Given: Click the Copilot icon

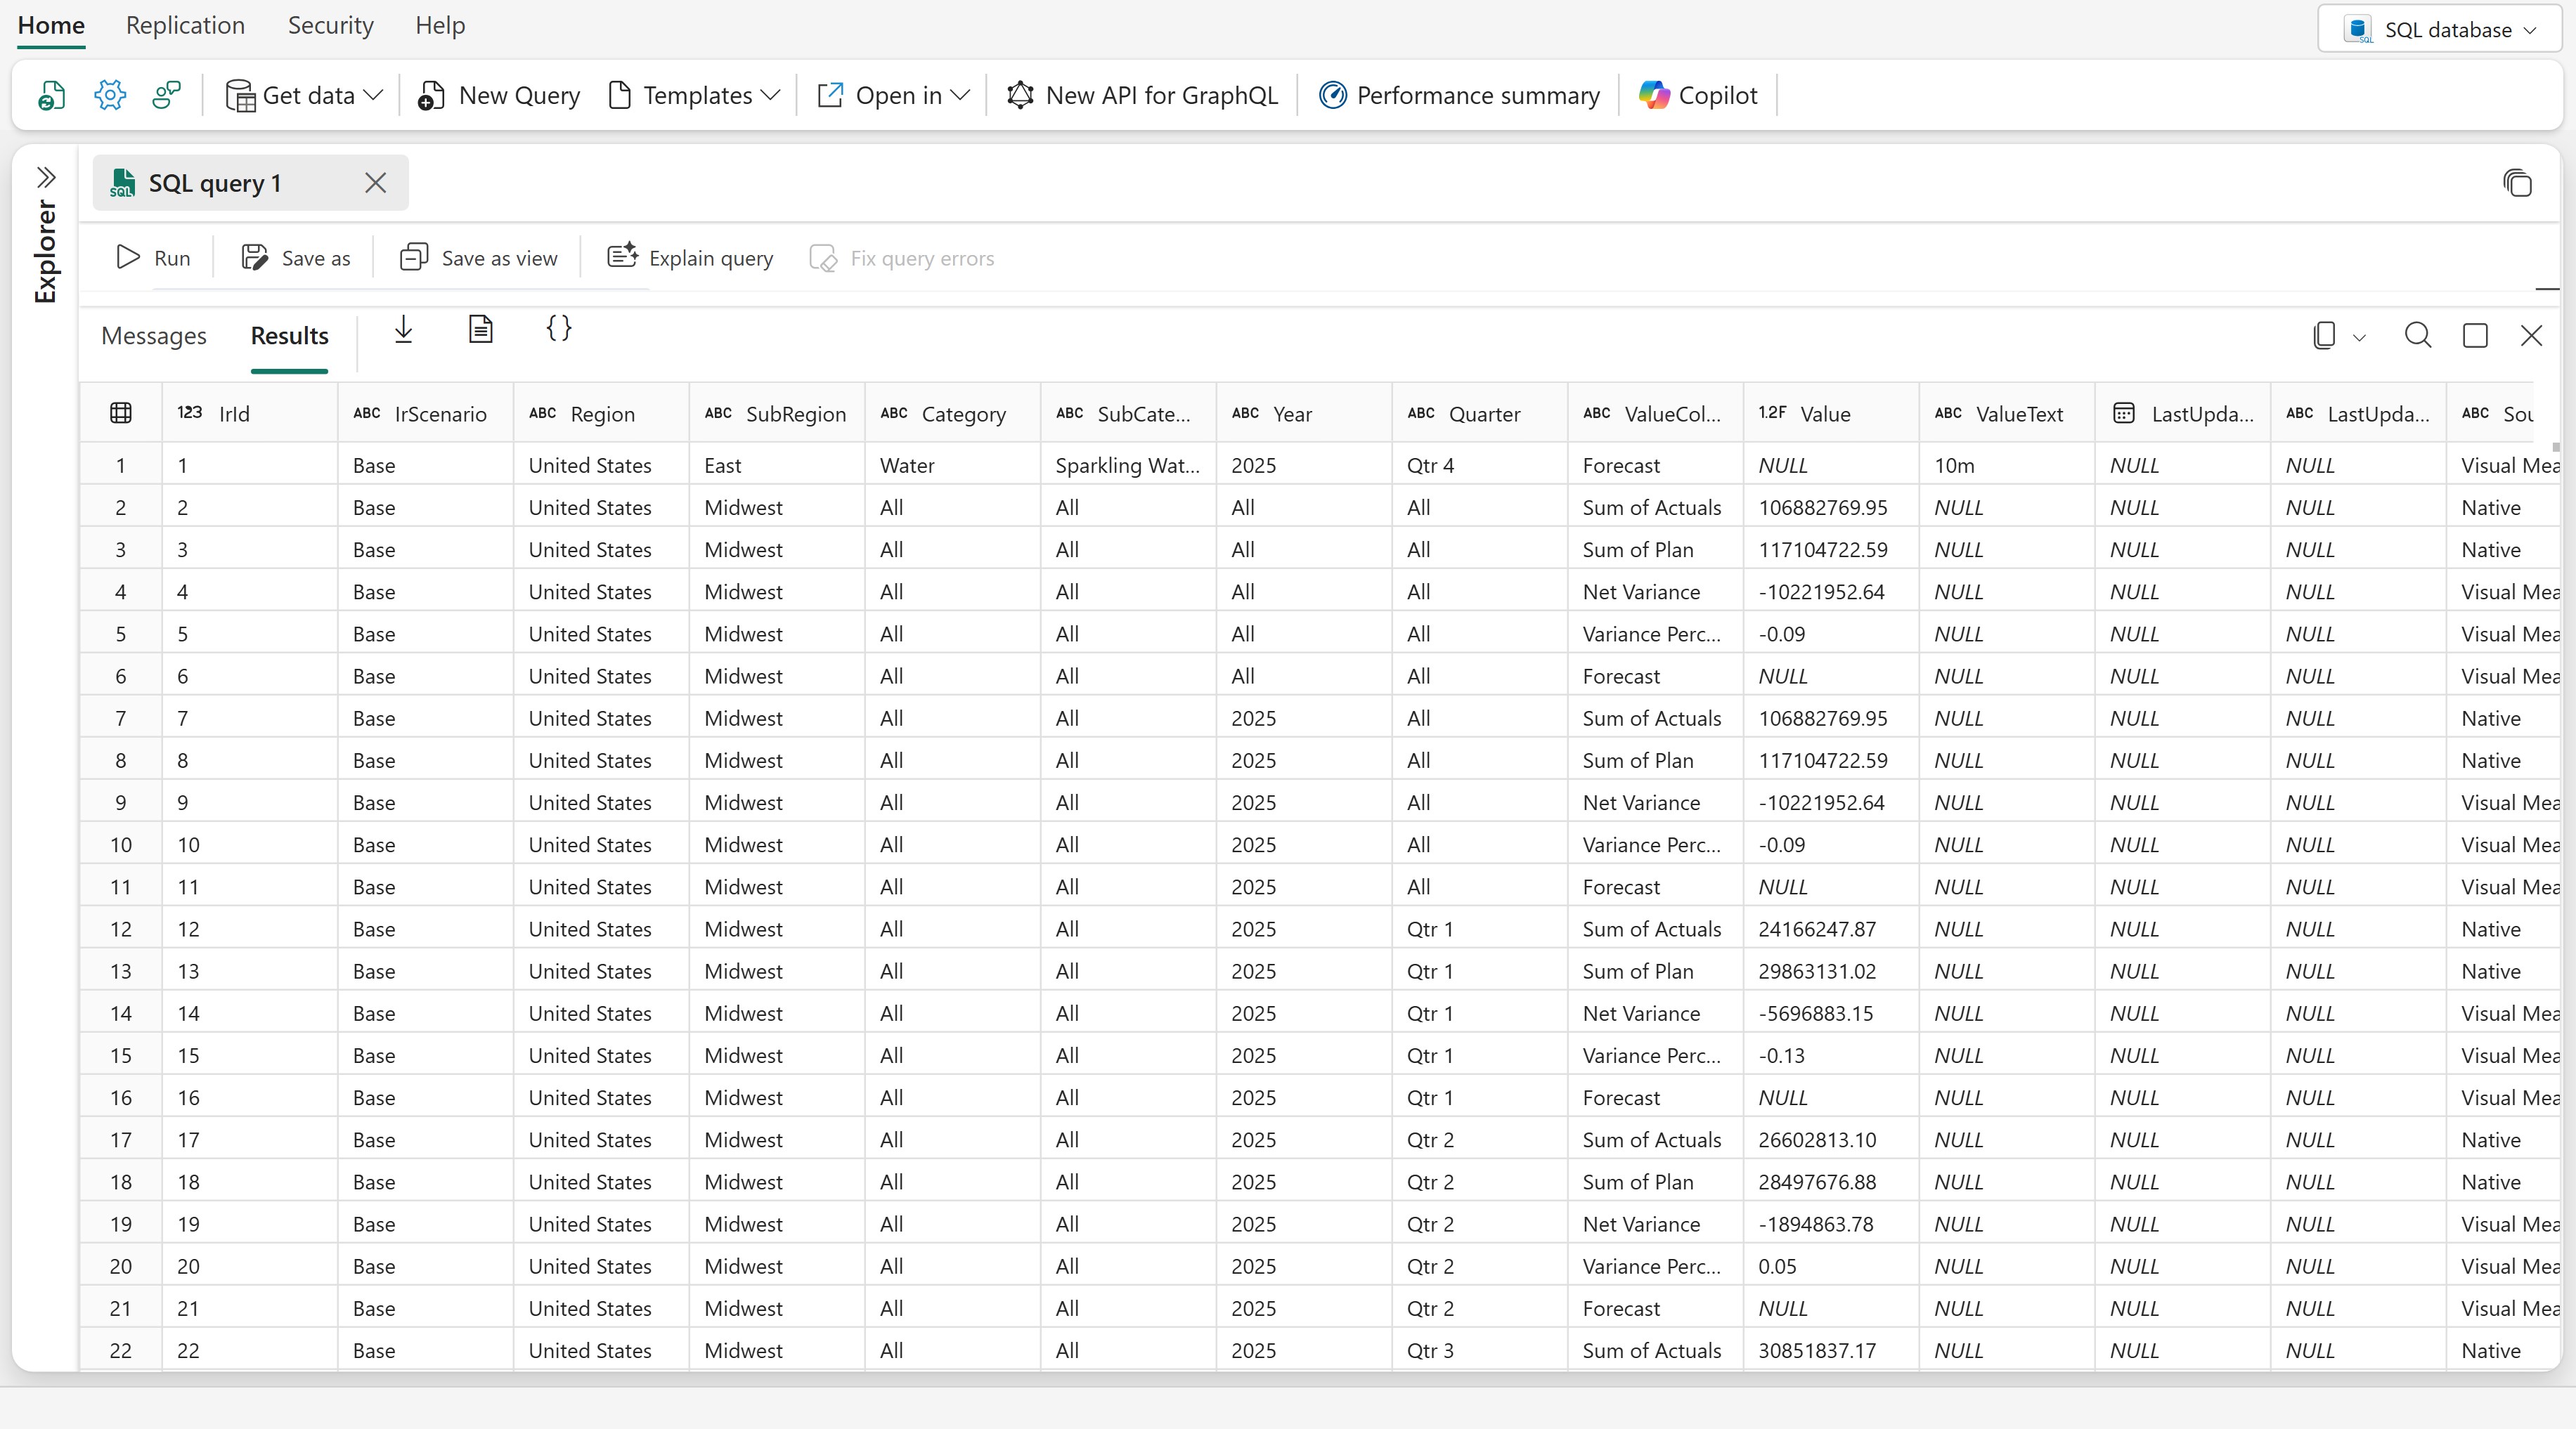Looking at the screenshot, I should (x=1698, y=96).
